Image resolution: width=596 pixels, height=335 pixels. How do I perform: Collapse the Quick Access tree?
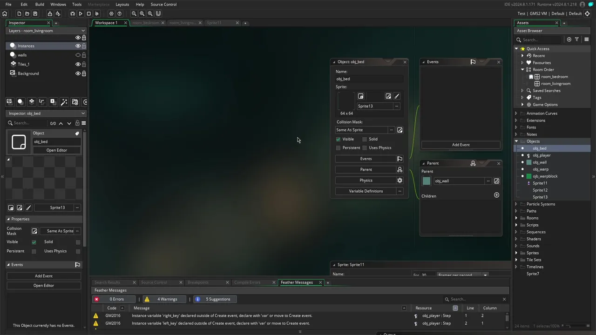tap(516, 48)
